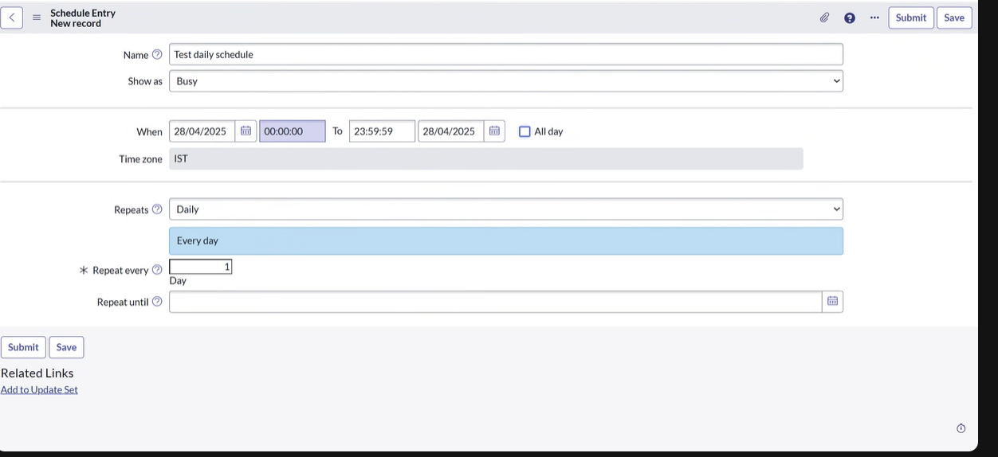
Task: Click the back arrow button
Action: [11, 18]
